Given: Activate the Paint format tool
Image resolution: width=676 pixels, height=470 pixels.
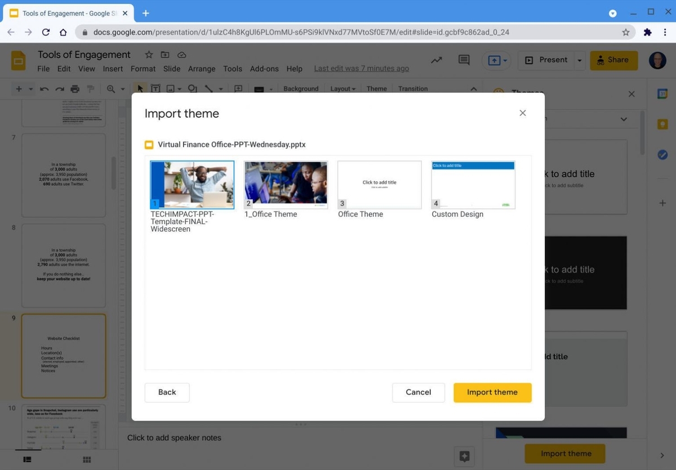Looking at the screenshot, I should point(90,88).
